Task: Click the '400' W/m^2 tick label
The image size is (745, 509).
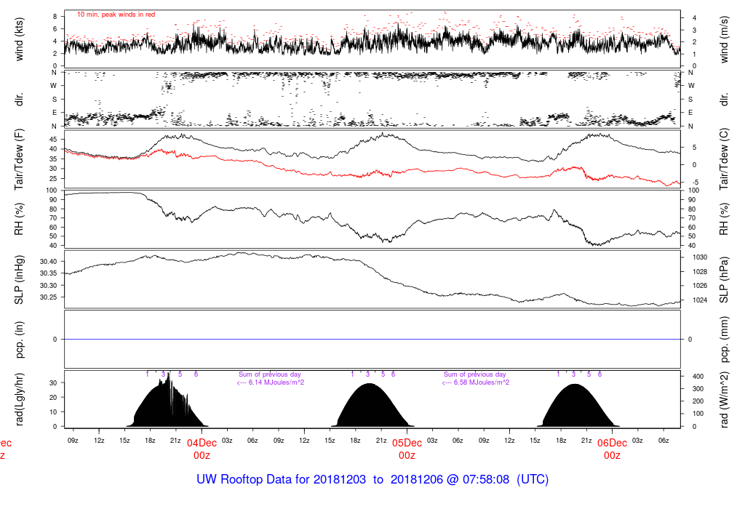Action: (698, 377)
